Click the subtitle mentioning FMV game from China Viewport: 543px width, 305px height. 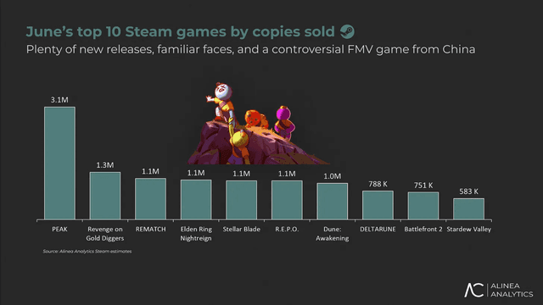[251, 49]
